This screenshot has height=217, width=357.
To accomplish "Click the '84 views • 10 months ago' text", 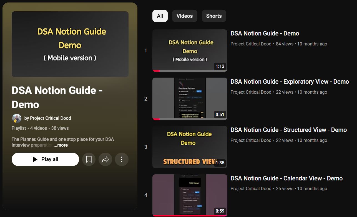I will pos(301,44).
